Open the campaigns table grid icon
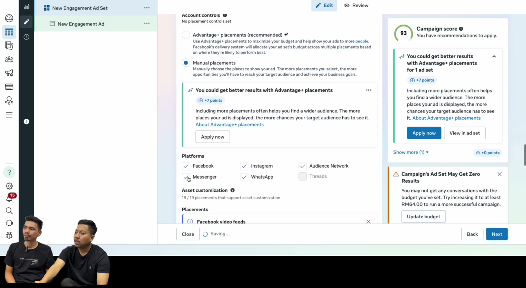526x288 pixels. (9, 32)
